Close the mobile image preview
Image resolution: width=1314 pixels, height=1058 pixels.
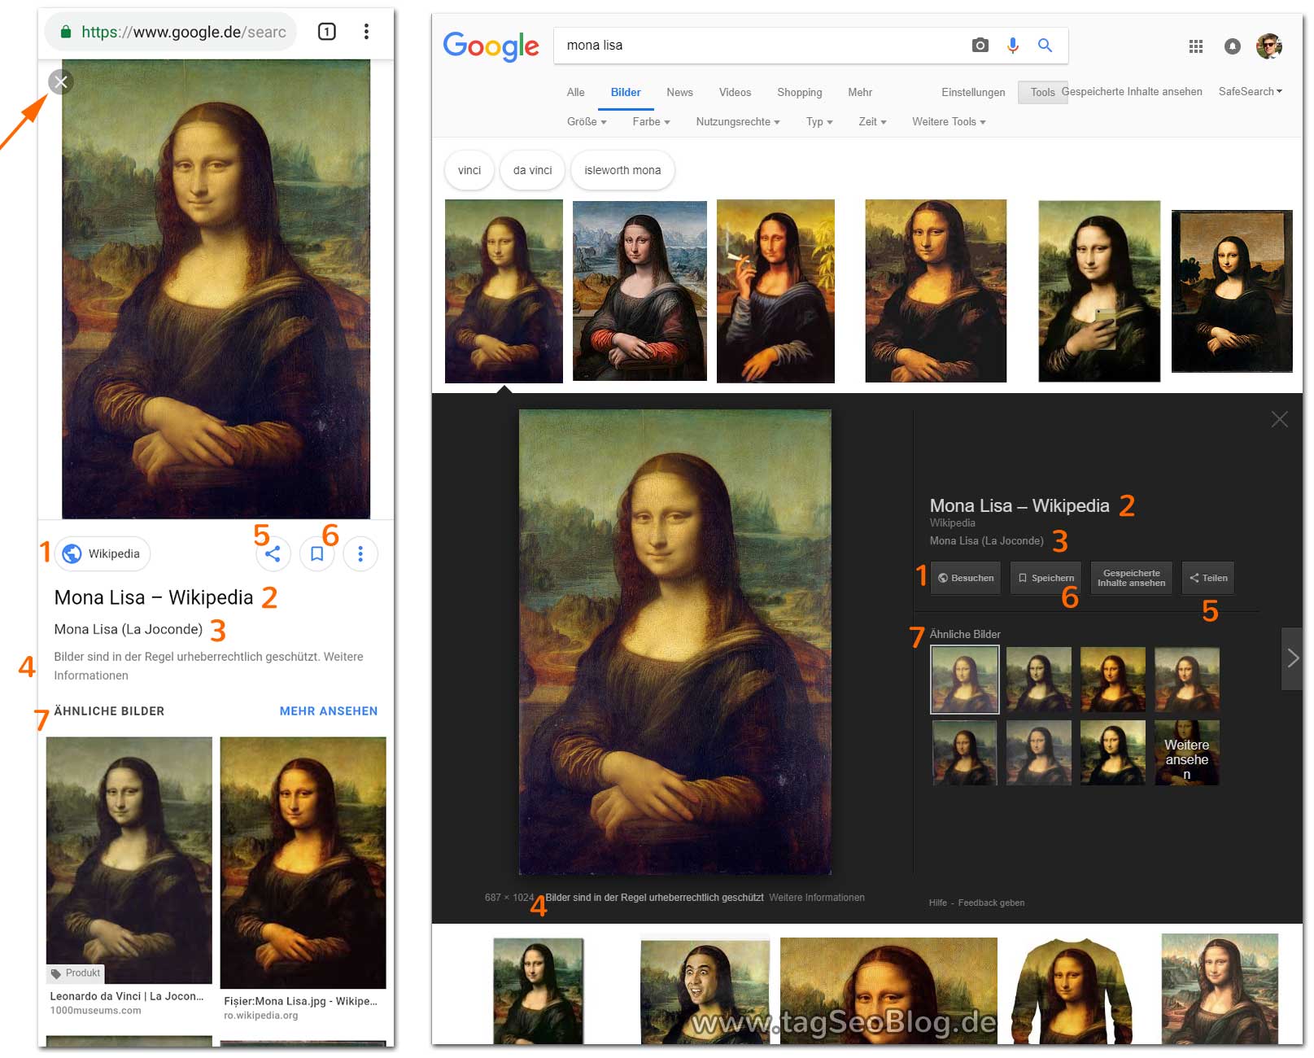pos(60,81)
